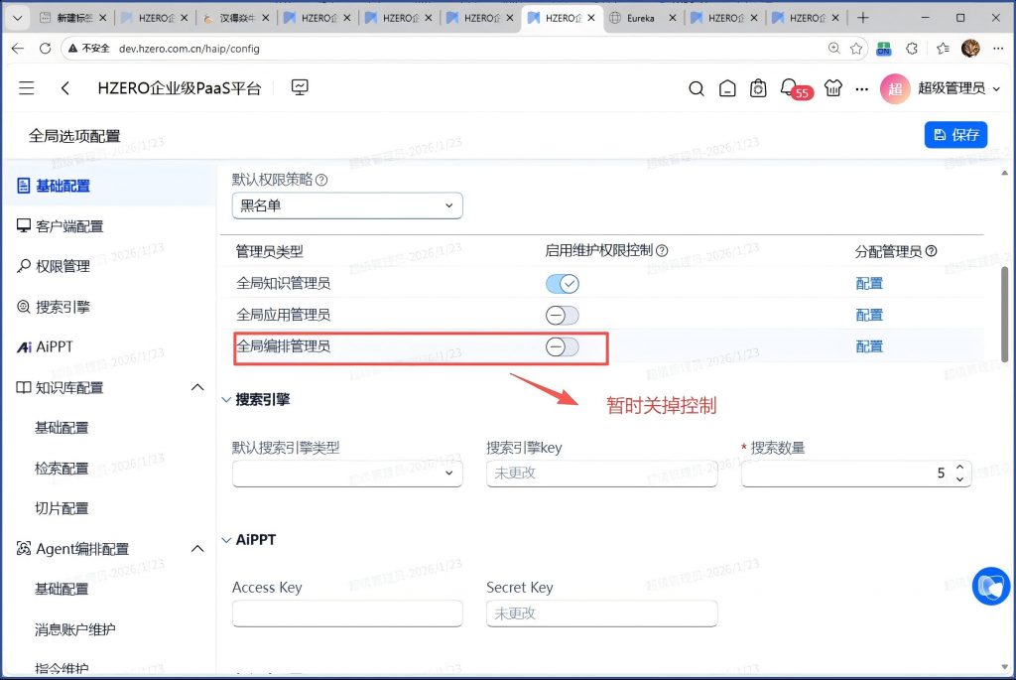Viewport: 1016px width, 680px height.
Task: Click help icon next to 默认权限策略
Action: click(321, 180)
